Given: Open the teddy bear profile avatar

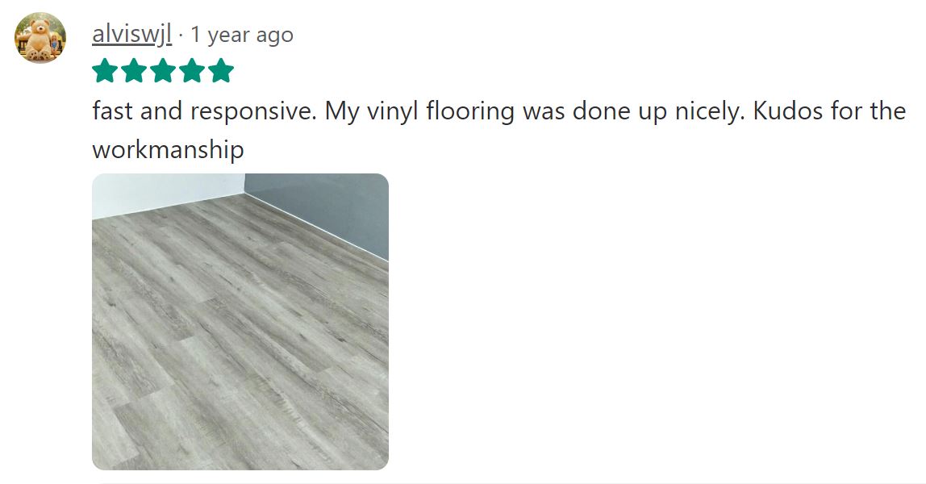Looking at the screenshot, I should 40,38.
